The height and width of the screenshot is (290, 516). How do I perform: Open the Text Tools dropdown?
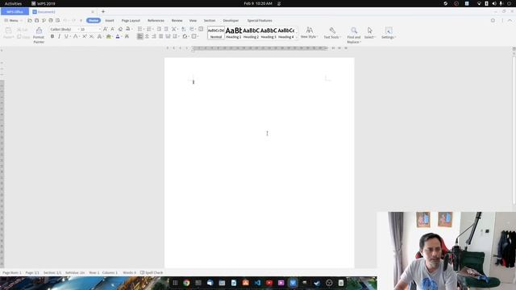332,33
